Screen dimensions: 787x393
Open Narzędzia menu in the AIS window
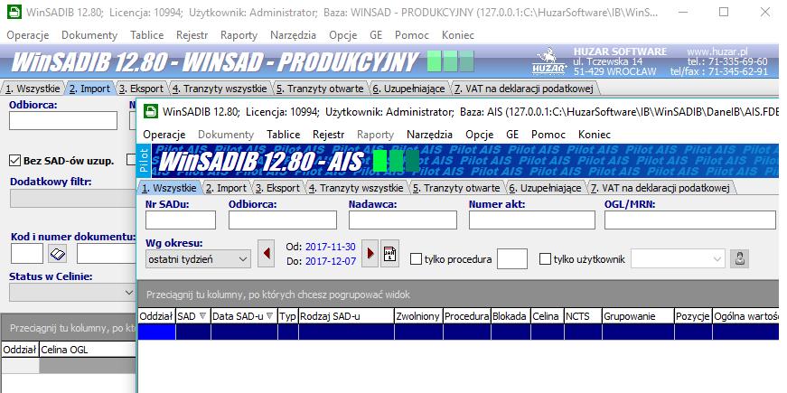[429, 135]
